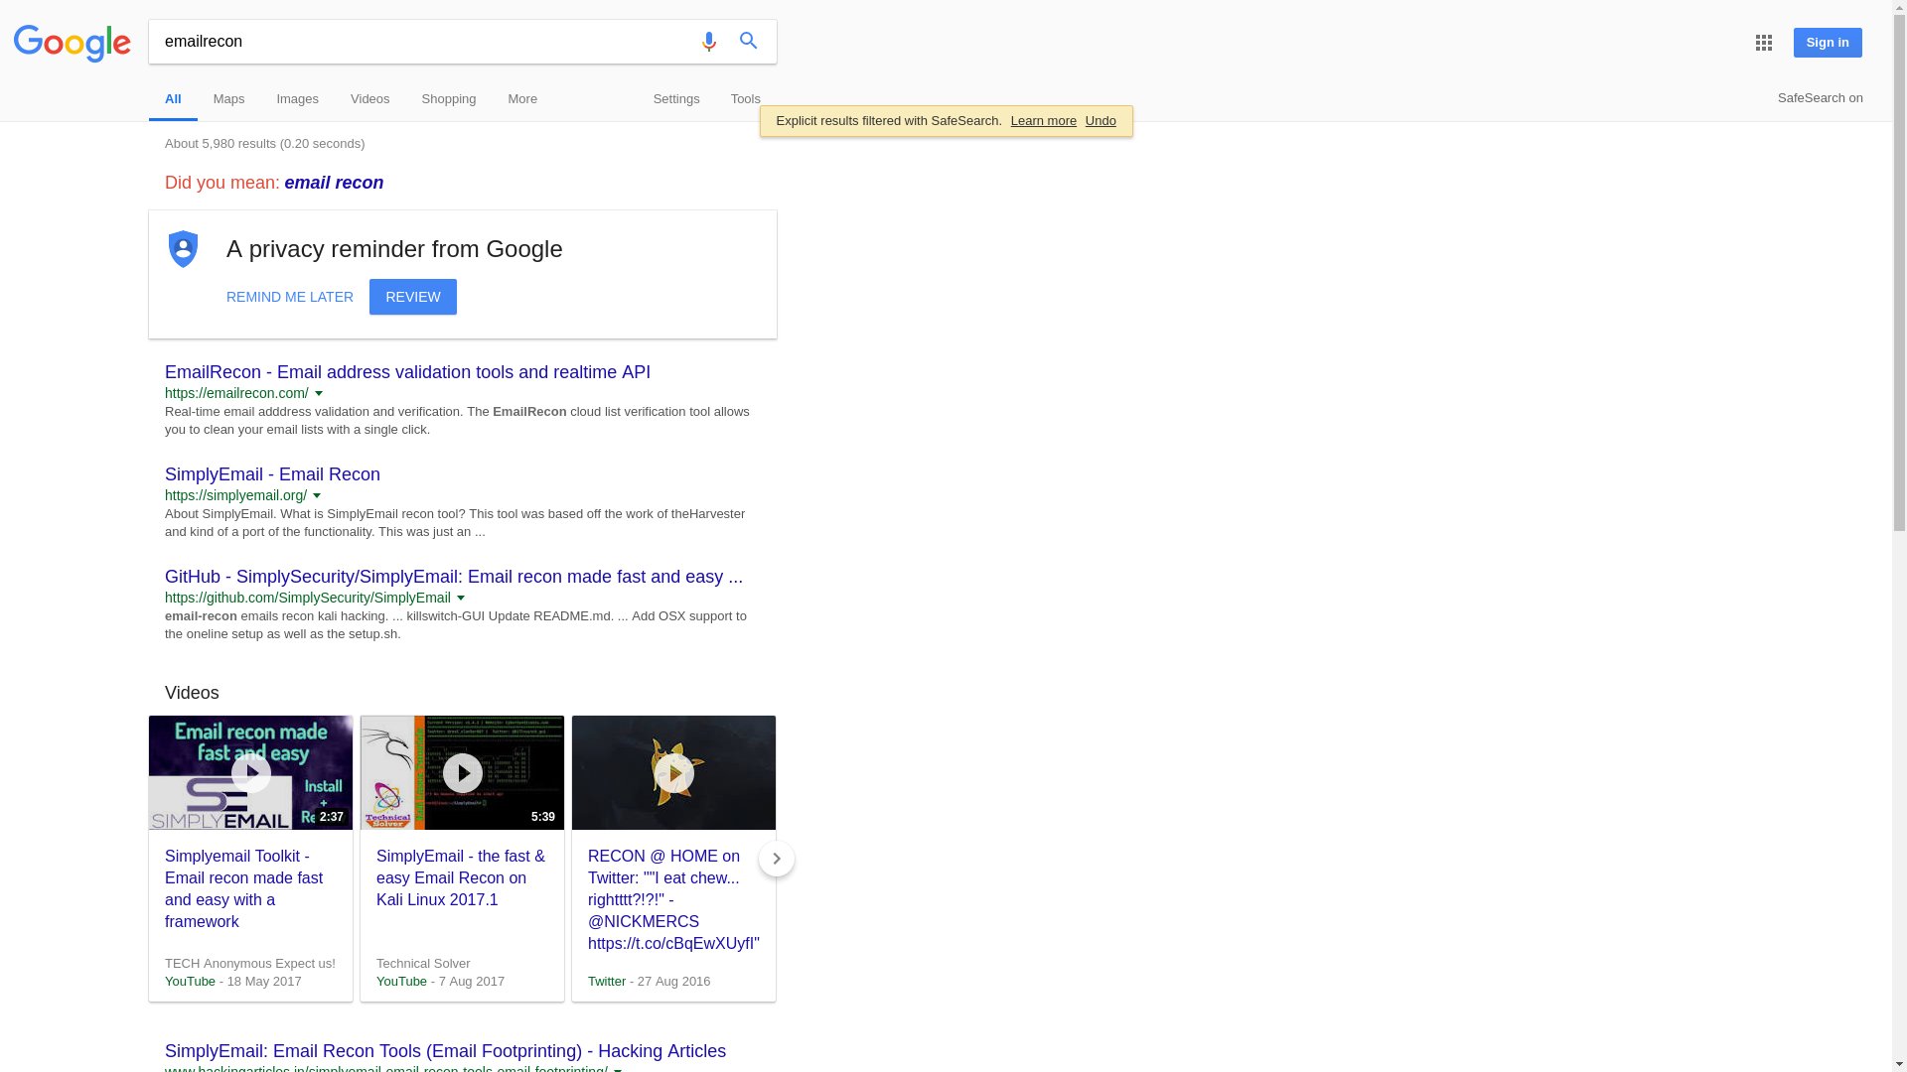The image size is (1907, 1072).
Task: Click the 'email recon' suggestion
Action: click(334, 183)
